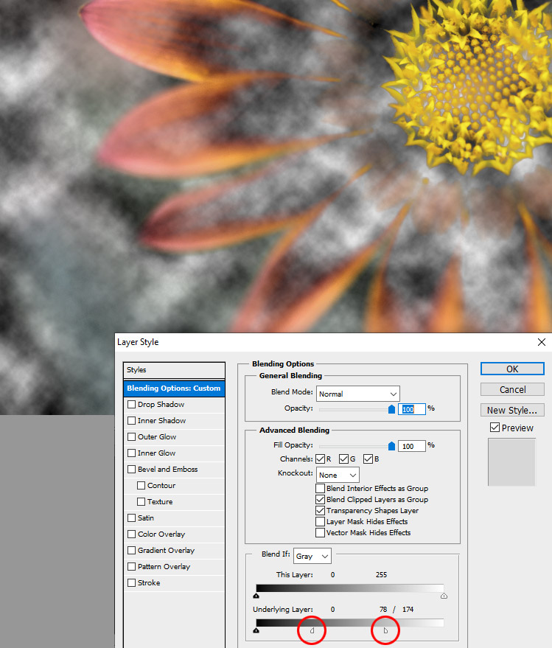
Task: Open the Blend Mode dropdown
Action: click(357, 394)
